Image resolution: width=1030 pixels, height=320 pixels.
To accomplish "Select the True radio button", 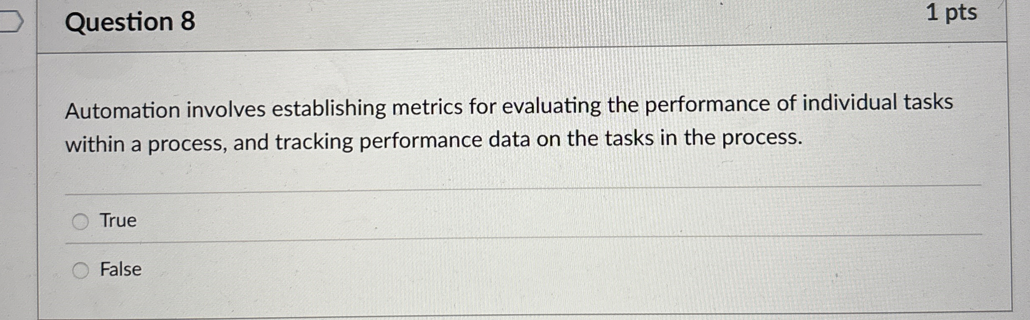I will 80,221.
